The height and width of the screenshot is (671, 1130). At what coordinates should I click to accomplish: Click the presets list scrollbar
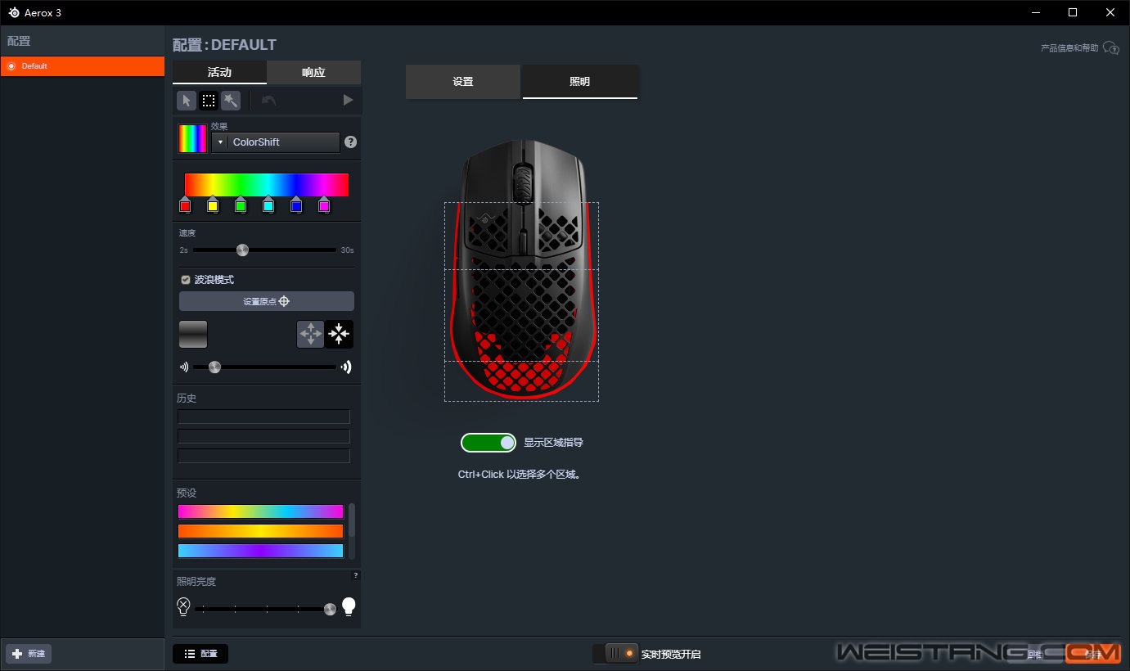tap(352, 520)
